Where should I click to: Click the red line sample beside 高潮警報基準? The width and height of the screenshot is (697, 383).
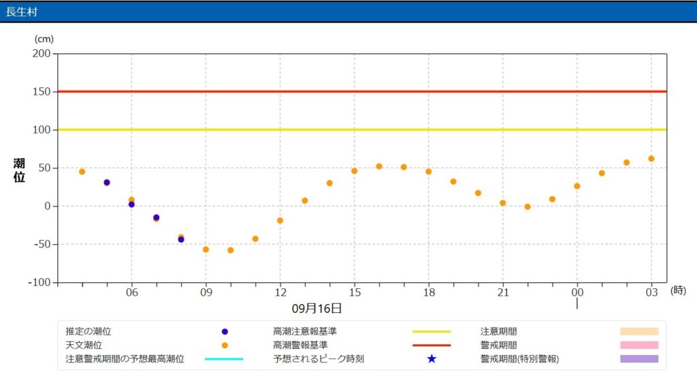(432, 346)
